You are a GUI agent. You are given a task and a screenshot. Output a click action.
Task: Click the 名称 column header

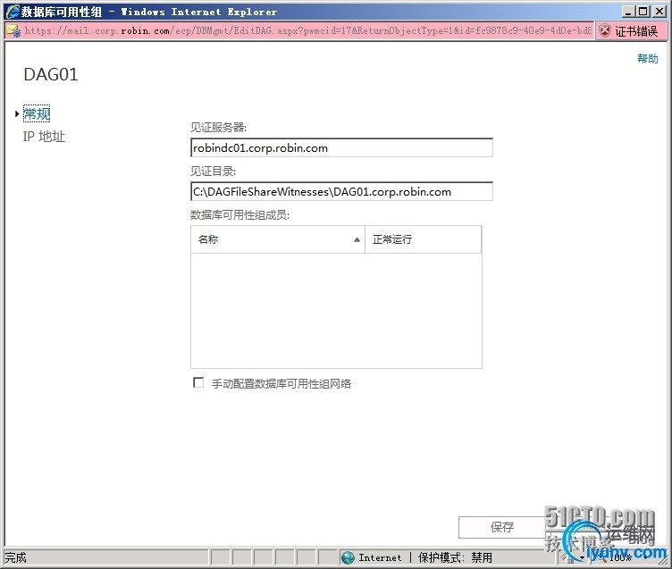[x=278, y=239]
